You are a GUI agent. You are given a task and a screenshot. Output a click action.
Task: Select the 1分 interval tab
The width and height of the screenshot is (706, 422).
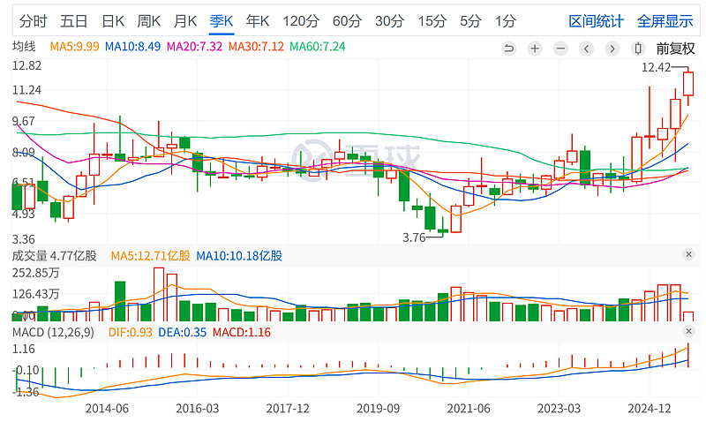pos(506,21)
